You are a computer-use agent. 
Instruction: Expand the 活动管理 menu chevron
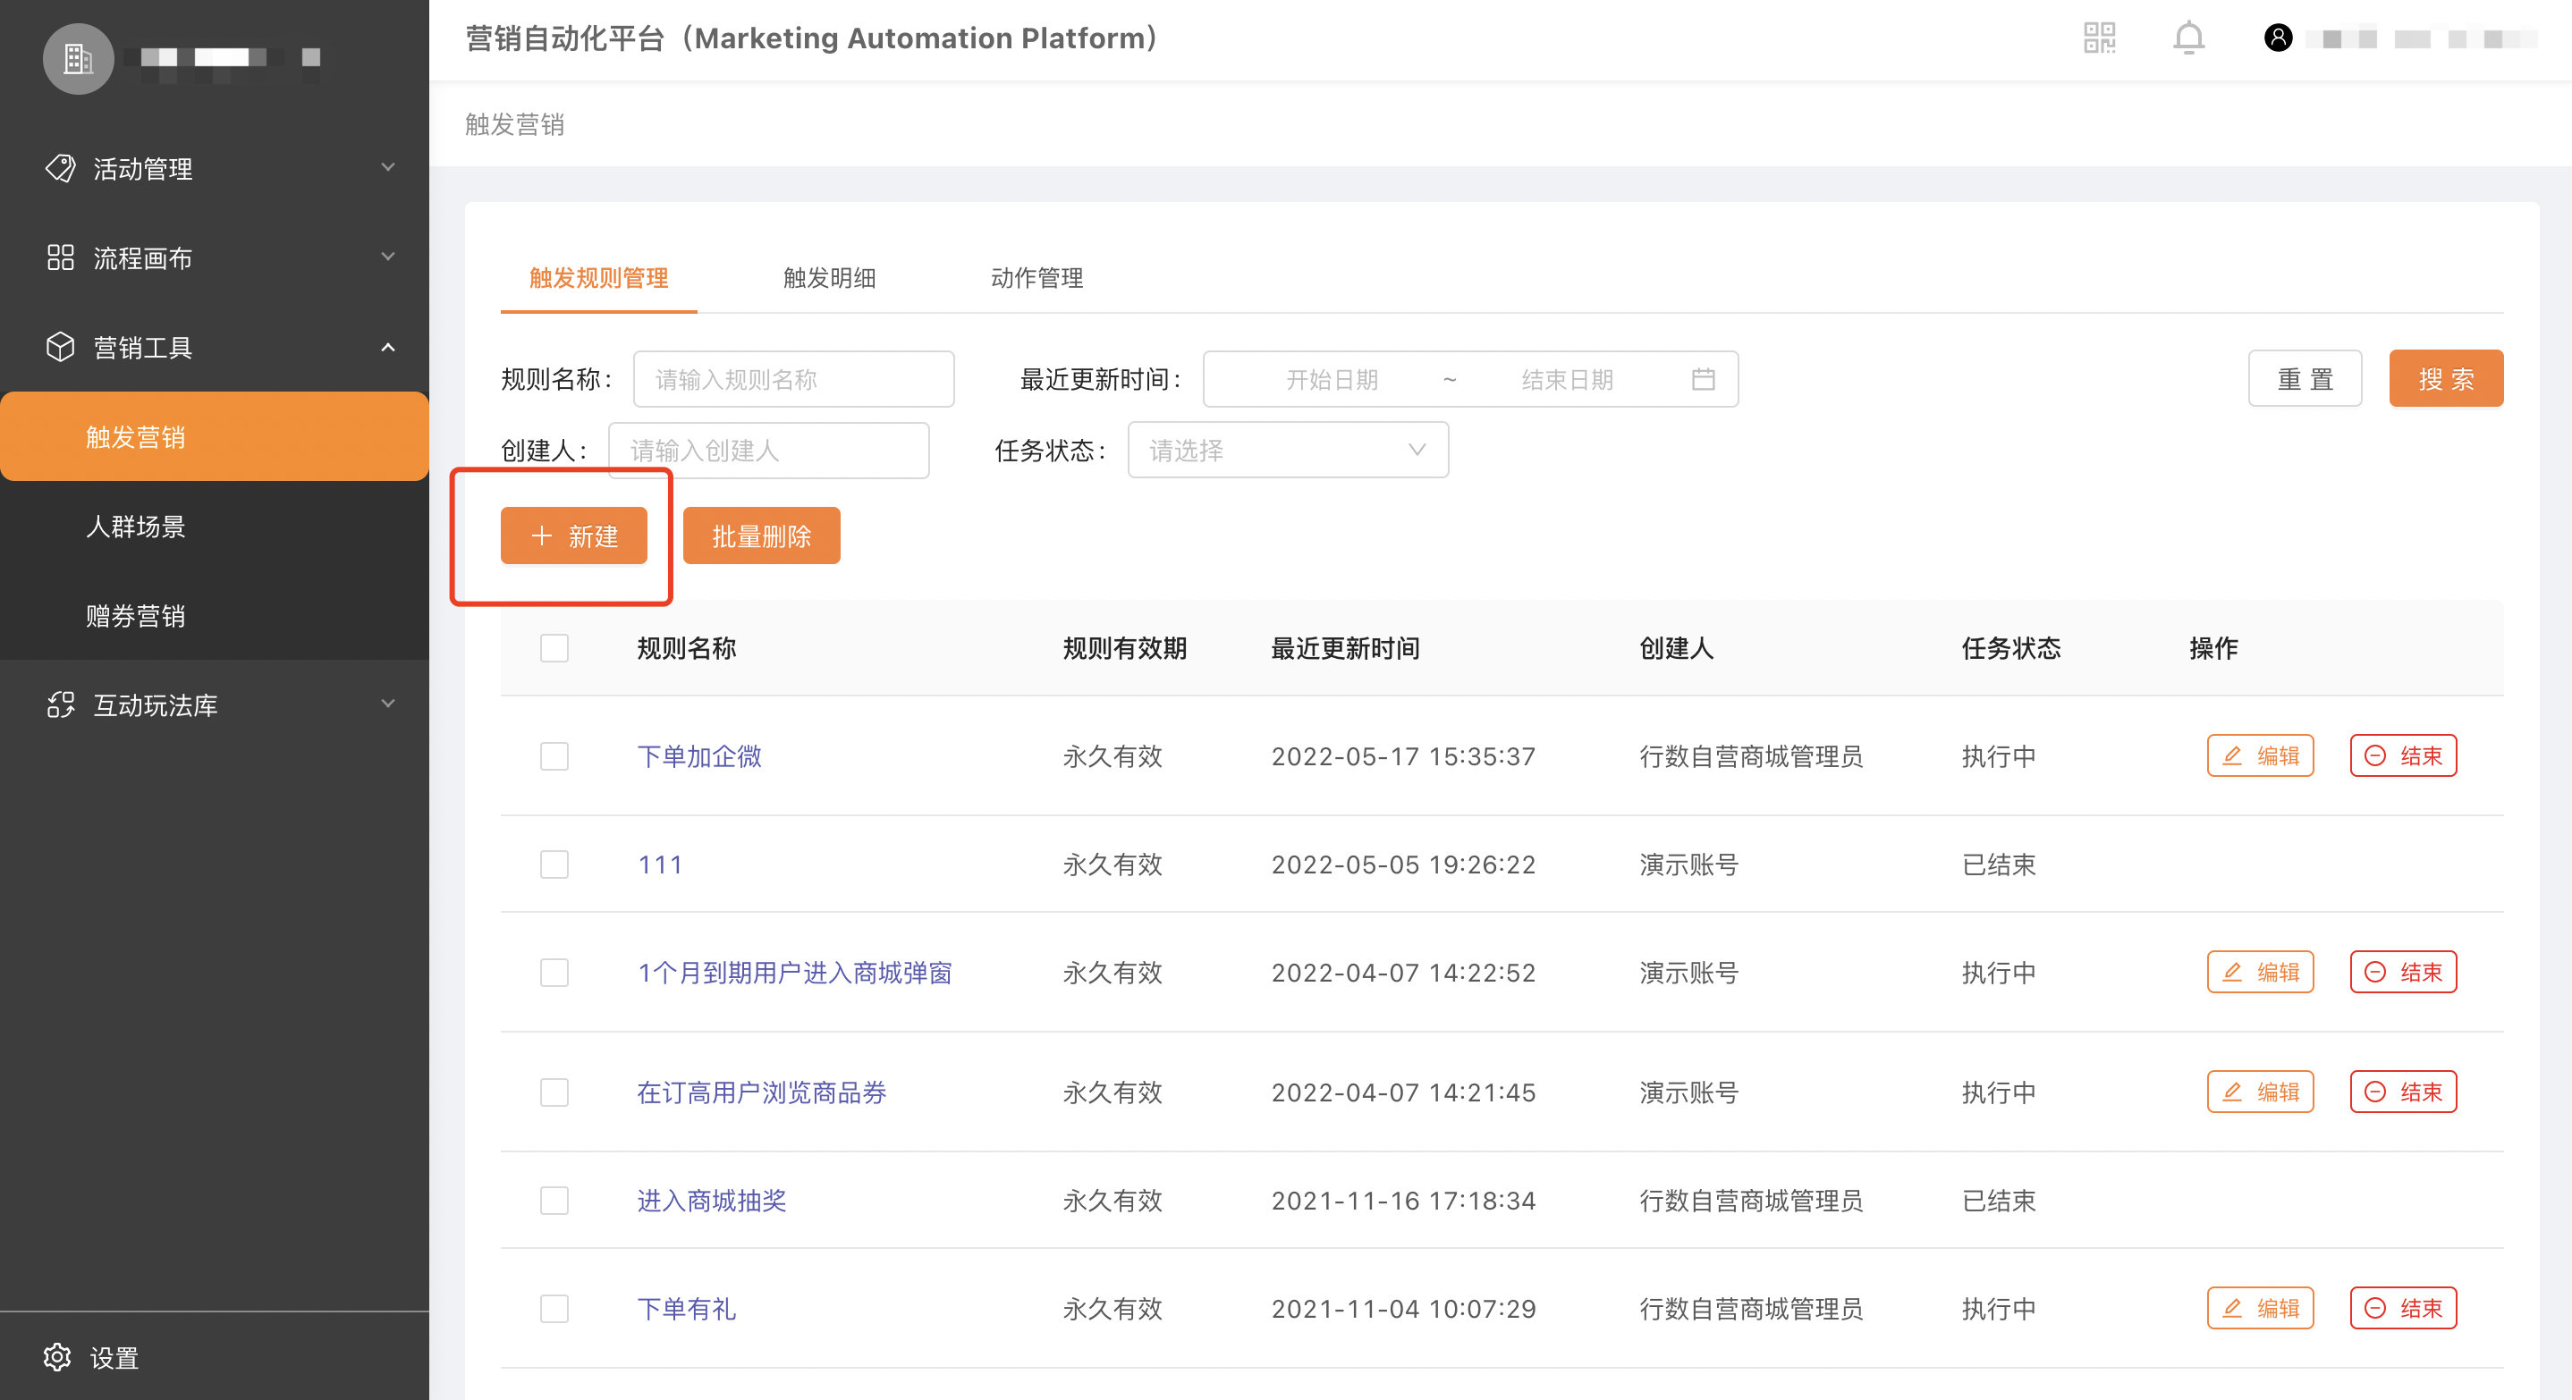coord(388,166)
